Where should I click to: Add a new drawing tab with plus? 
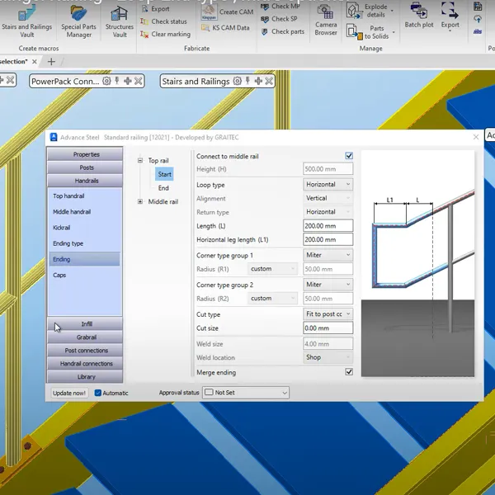point(51,62)
